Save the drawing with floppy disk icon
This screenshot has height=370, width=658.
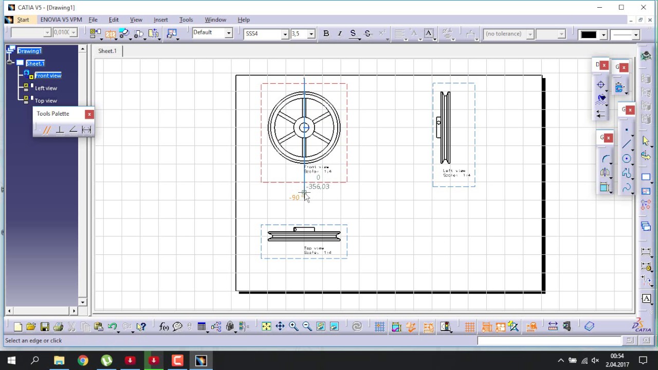45,327
